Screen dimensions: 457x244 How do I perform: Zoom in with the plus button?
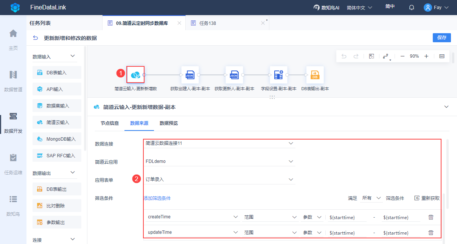coord(426,56)
